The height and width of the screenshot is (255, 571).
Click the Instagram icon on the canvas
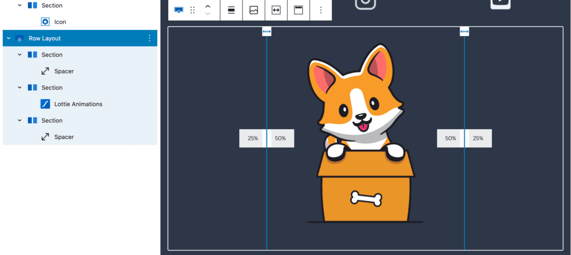click(x=365, y=4)
